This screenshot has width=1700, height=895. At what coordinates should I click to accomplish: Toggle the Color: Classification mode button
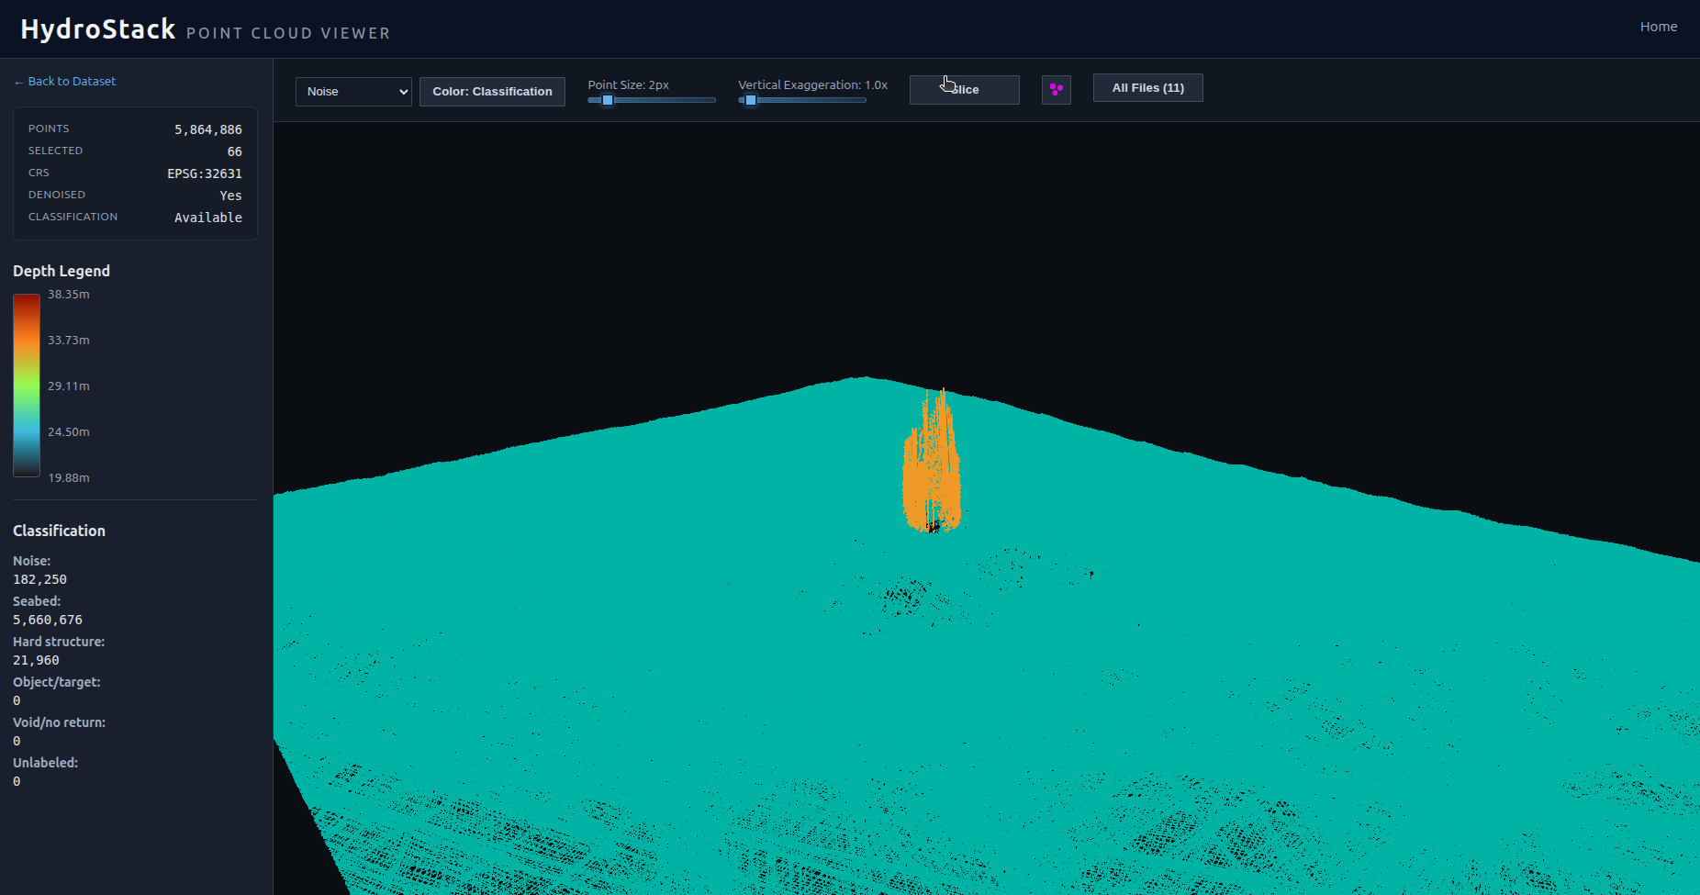pyautogui.click(x=492, y=92)
